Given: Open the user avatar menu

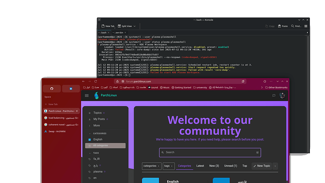Looking at the screenshot, I should point(282,95).
